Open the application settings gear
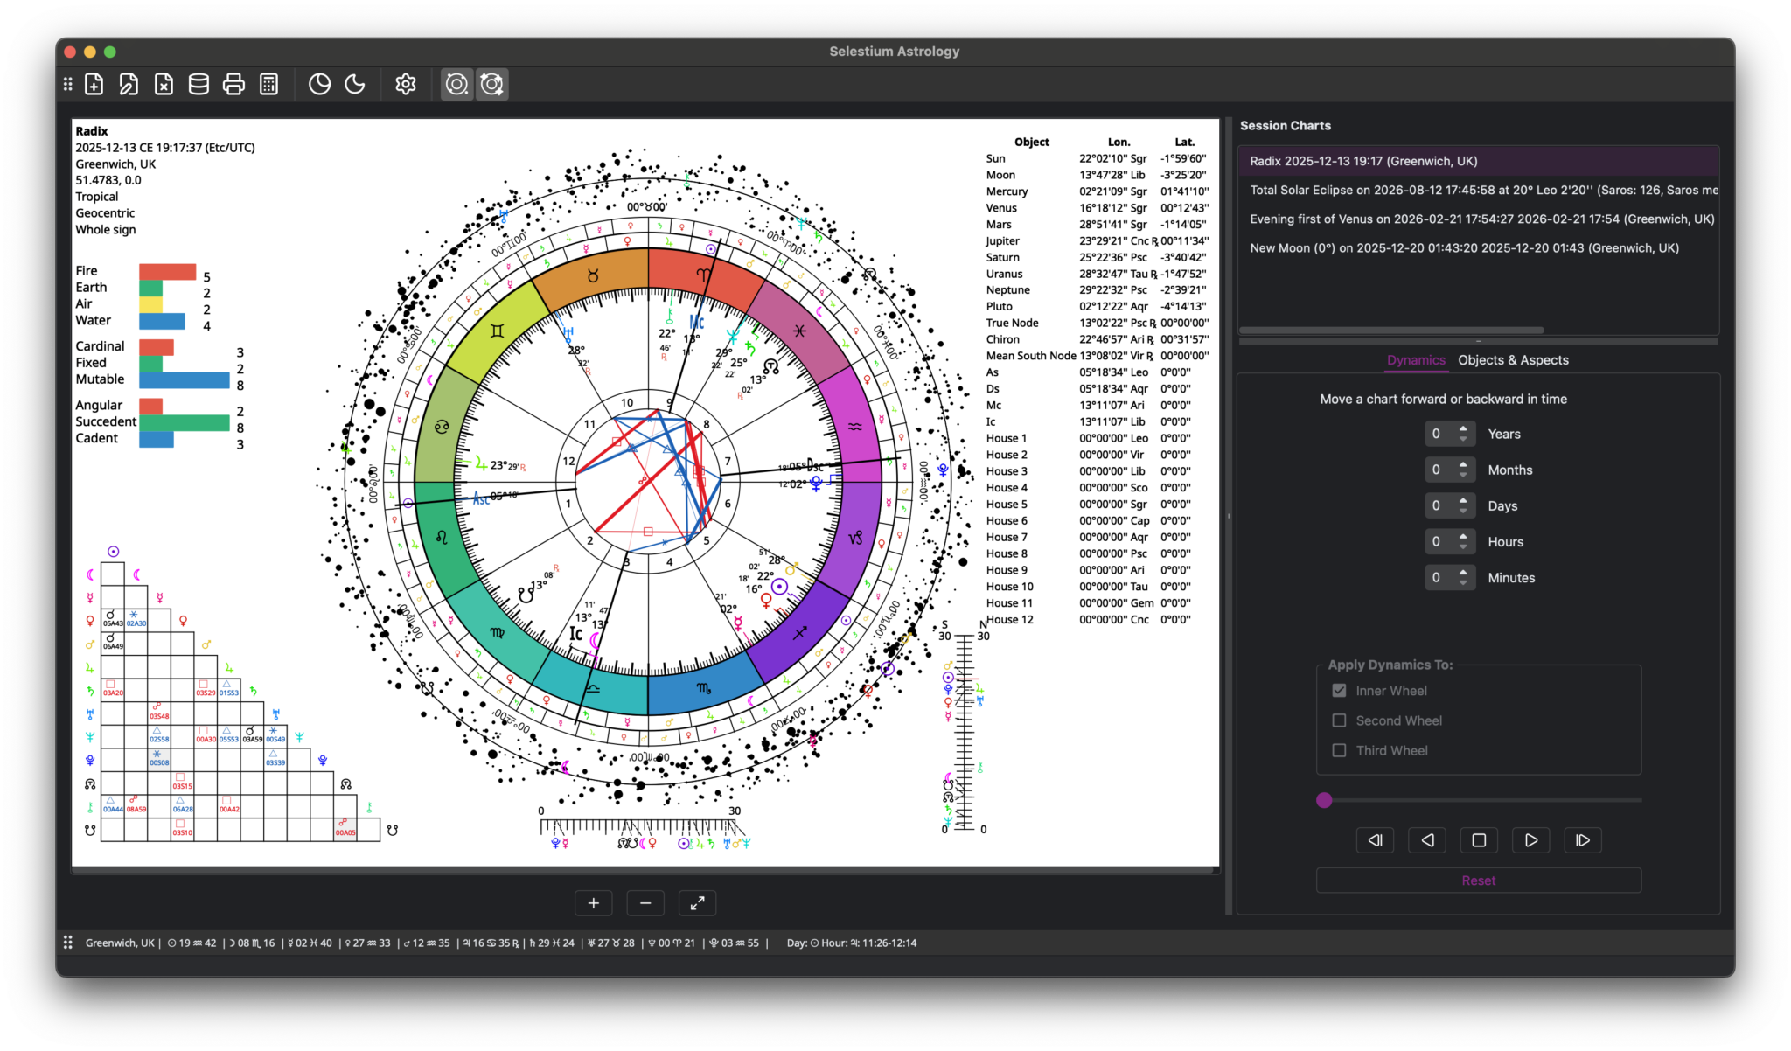This screenshot has width=1791, height=1051. point(406,84)
